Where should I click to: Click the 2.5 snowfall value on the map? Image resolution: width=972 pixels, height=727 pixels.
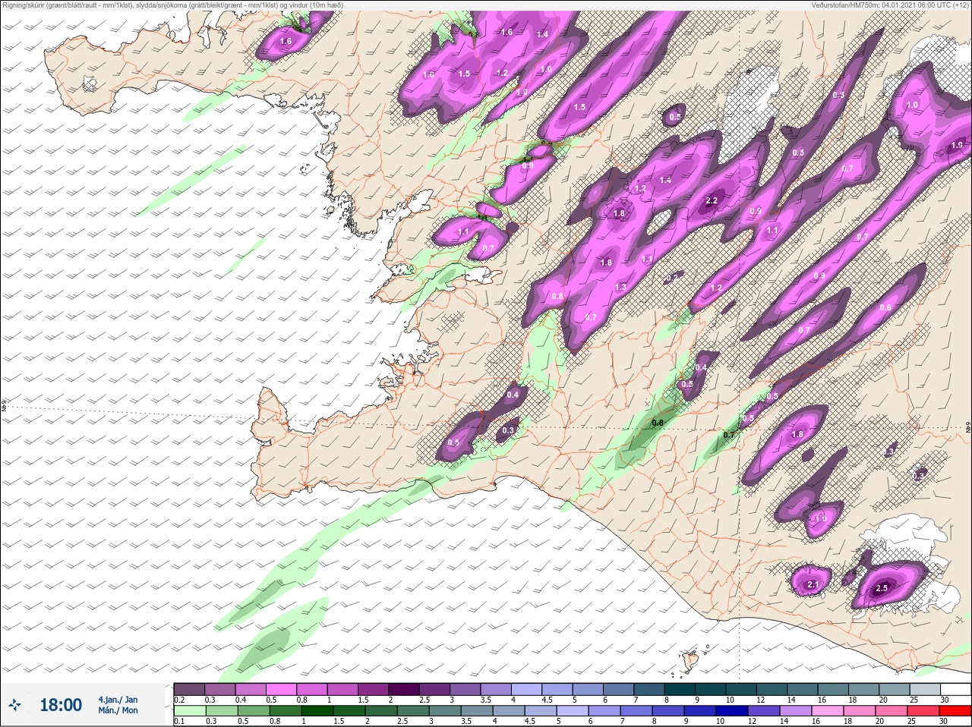click(x=882, y=589)
